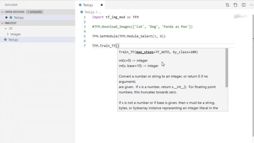Click the commented Download_Images line
This screenshot has height=143, width=254.
click(142, 27)
